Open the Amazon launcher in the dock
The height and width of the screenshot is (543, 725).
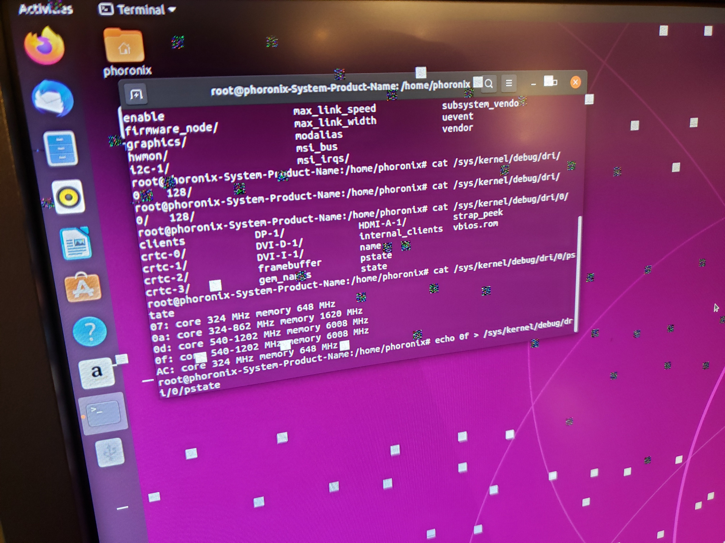pos(97,373)
